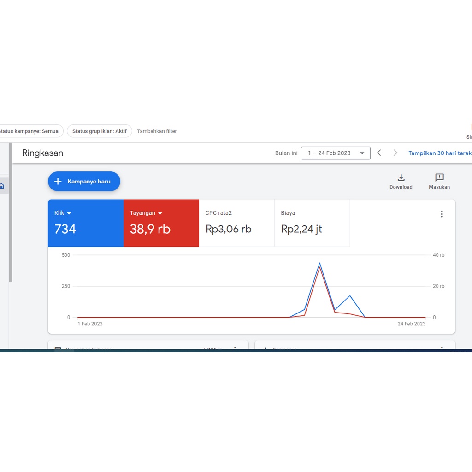Expand the Tayangan metric dropdown
The height and width of the screenshot is (472, 472).
[x=160, y=213]
